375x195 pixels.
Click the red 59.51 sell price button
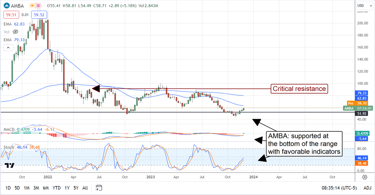tap(10, 14)
